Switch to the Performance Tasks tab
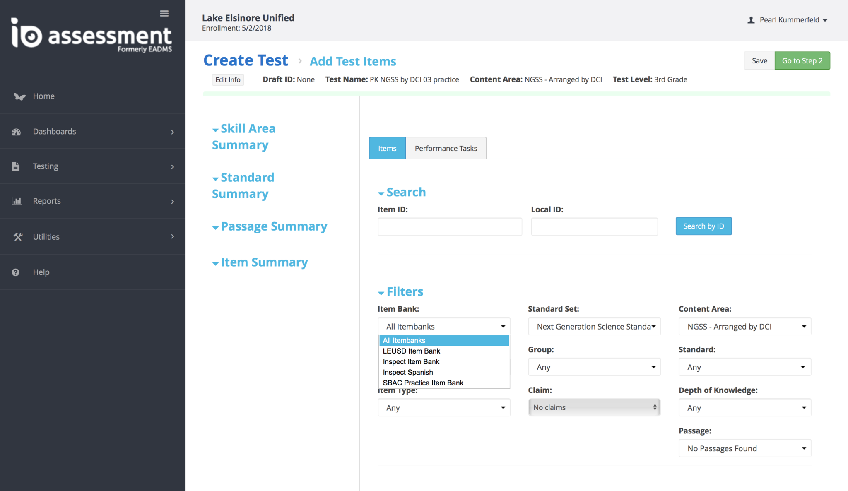This screenshot has width=848, height=491. pyautogui.click(x=446, y=148)
